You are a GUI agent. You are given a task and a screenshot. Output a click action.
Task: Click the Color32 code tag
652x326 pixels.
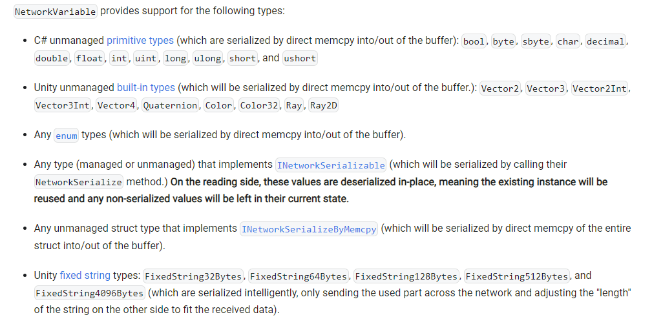(259, 105)
